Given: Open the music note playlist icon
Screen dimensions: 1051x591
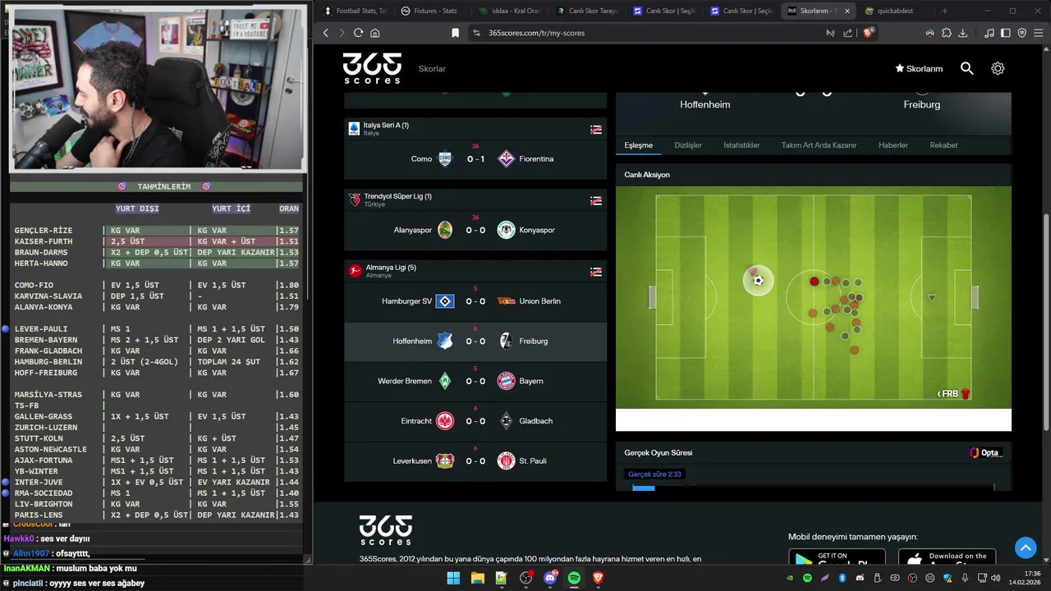Looking at the screenshot, I should [989, 33].
